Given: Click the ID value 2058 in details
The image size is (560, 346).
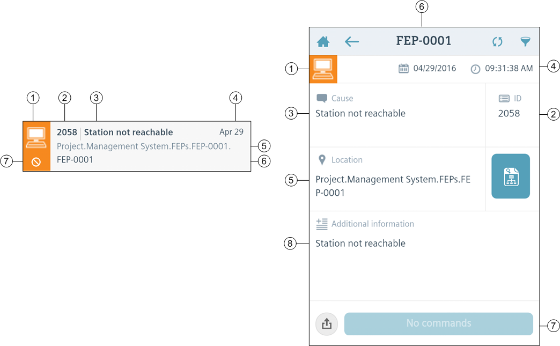Looking at the screenshot, I should (x=509, y=114).
